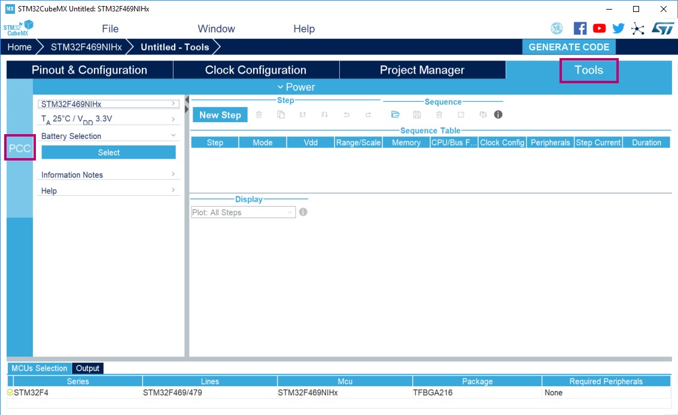Move step down in the sequence
Screen dimensions: 678x415
[x=324, y=114]
